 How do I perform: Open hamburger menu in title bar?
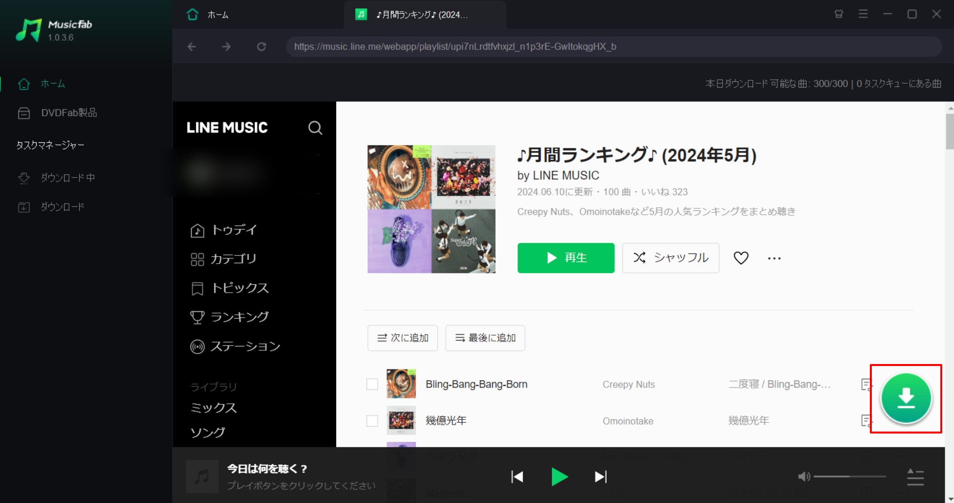(x=863, y=14)
